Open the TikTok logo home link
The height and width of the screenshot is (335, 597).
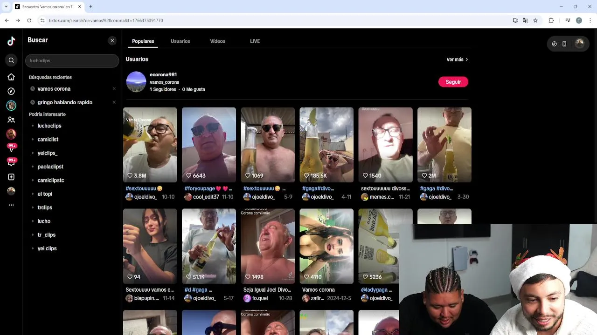(x=11, y=41)
